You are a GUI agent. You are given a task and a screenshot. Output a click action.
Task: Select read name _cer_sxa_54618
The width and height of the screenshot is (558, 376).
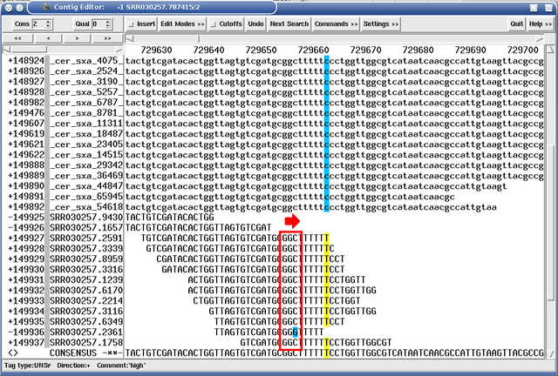[85, 207]
